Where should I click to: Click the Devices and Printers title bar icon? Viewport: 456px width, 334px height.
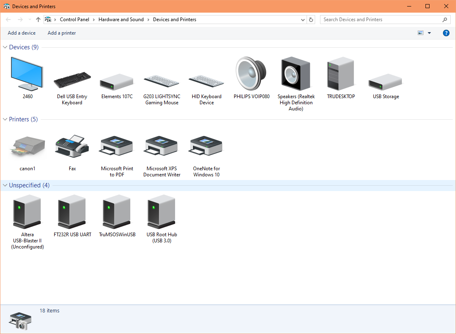[7, 6]
